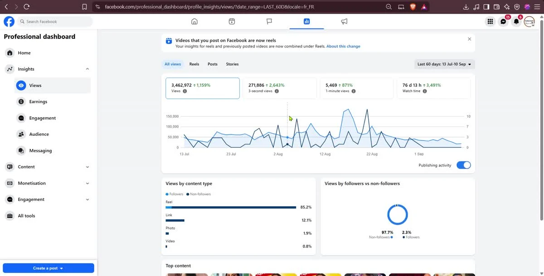Click the info icon beside 3-second views

[x=277, y=91]
